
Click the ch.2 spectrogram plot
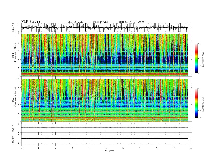105,100
